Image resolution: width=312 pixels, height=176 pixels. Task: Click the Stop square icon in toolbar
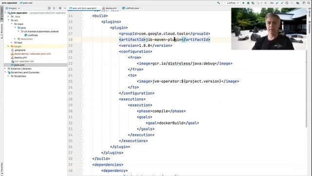pyautogui.click(x=265, y=3)
